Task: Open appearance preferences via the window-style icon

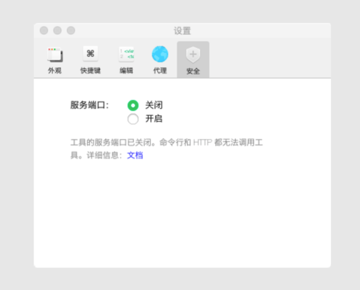Action: (x=55, y=54)
